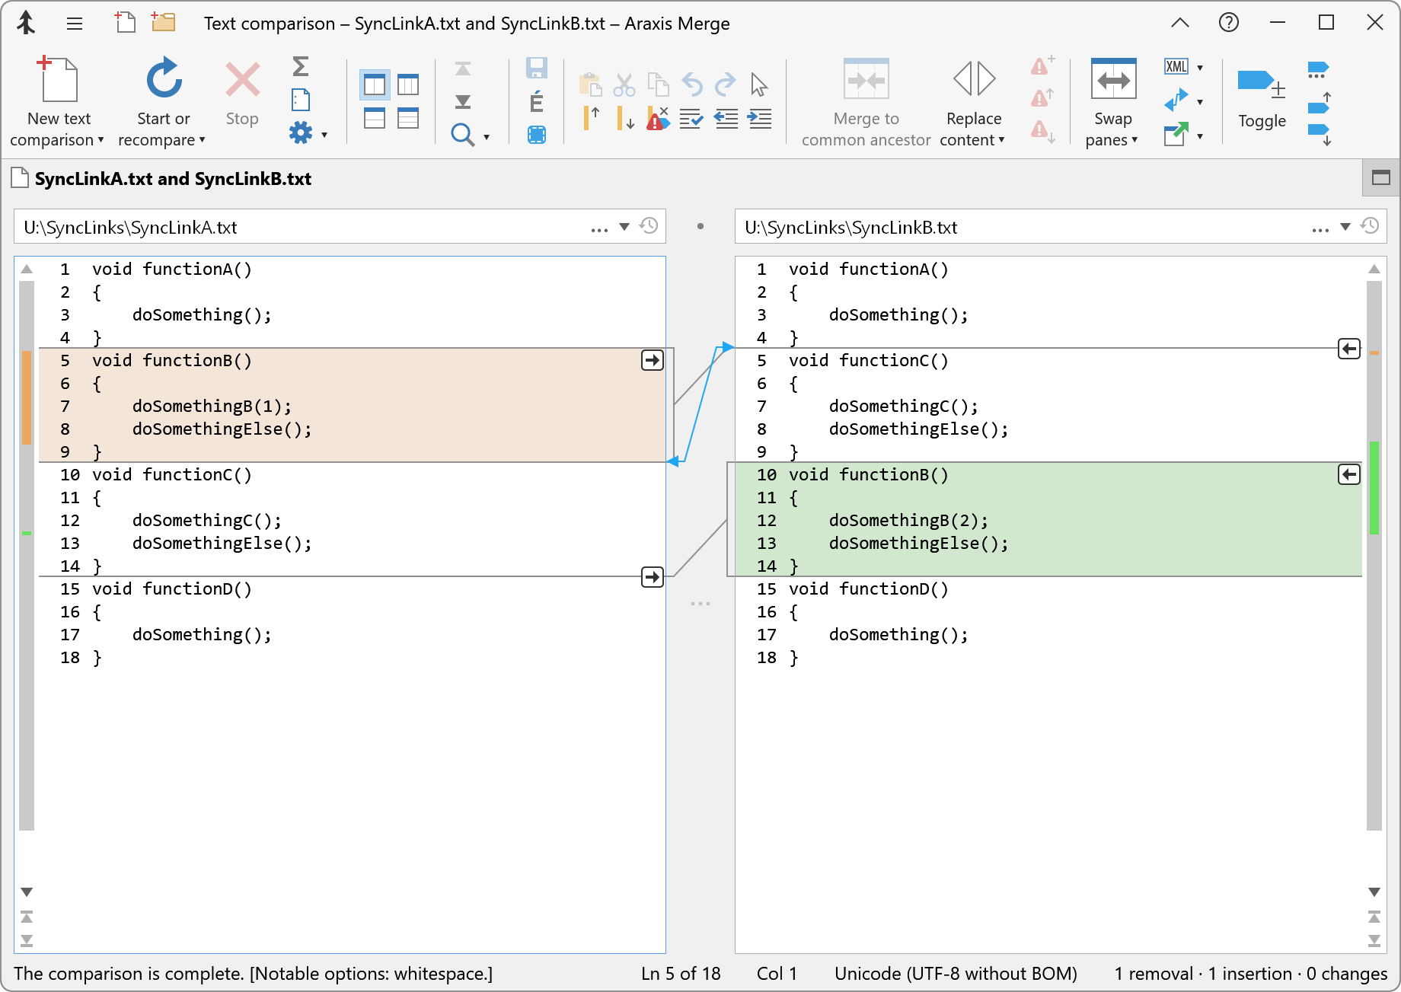This screenshot has height=992, width=1401.
Task: Click the Undo icon
Action: [x=691, y=84]
